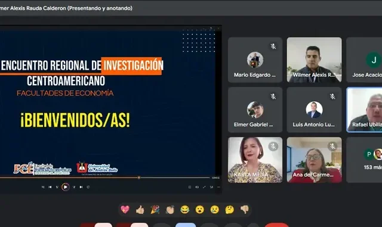Open the '153 más' additional participants tile
Screen dimensions: 382x227
[x=365, y=160]
